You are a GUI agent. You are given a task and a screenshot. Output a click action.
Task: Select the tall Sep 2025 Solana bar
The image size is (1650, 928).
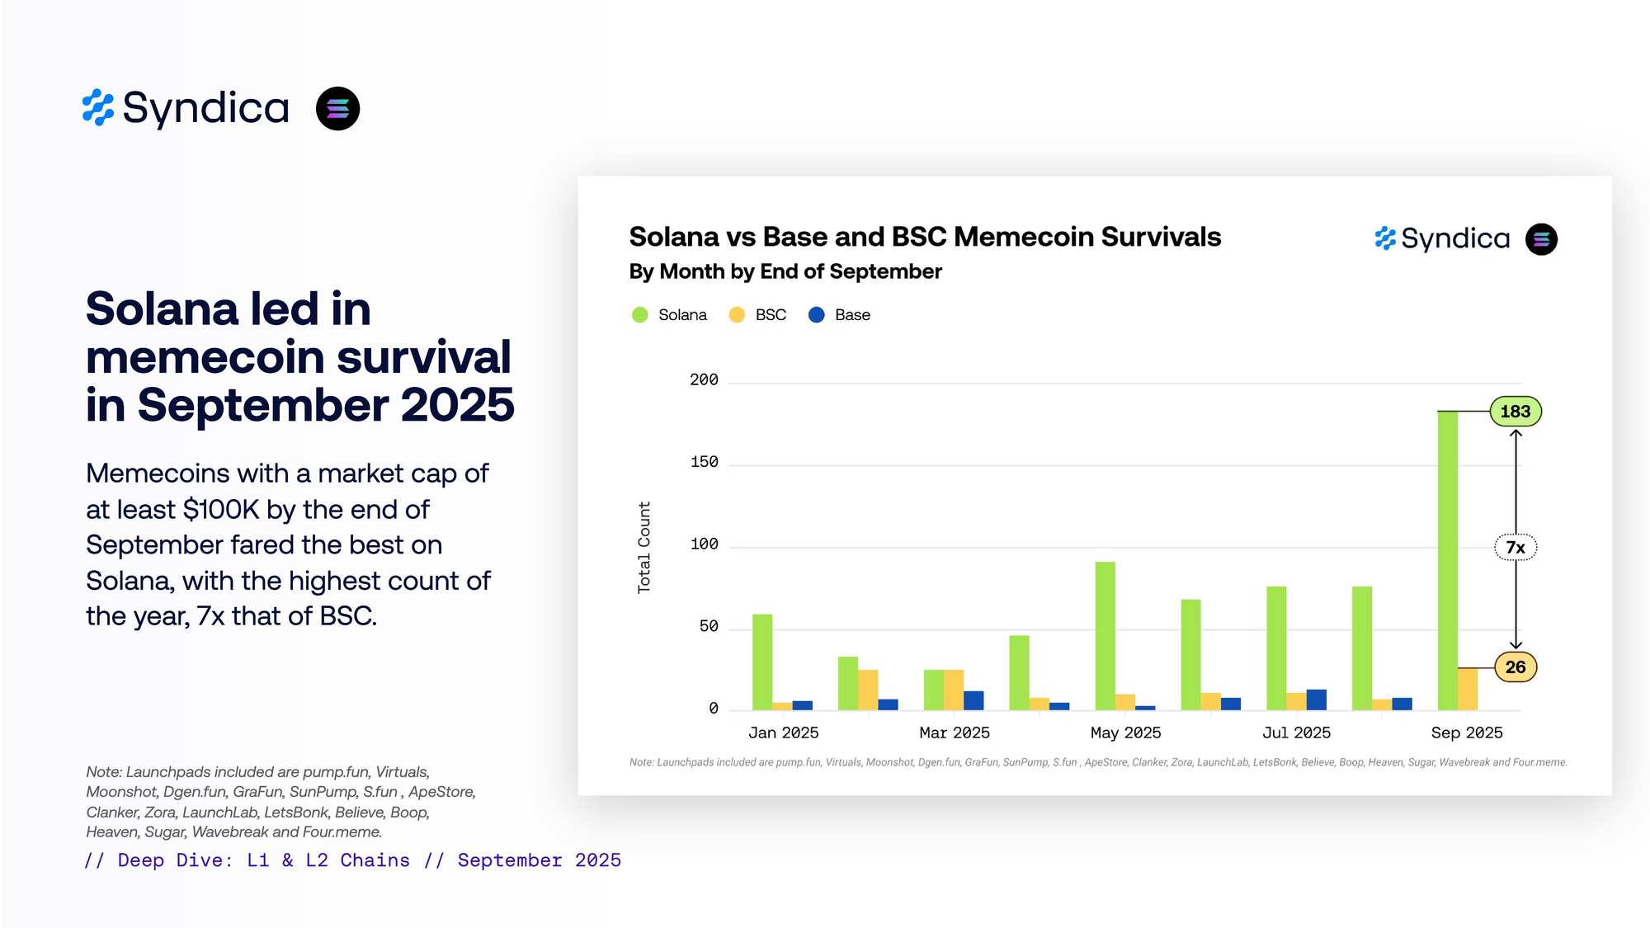(1447, 561)
